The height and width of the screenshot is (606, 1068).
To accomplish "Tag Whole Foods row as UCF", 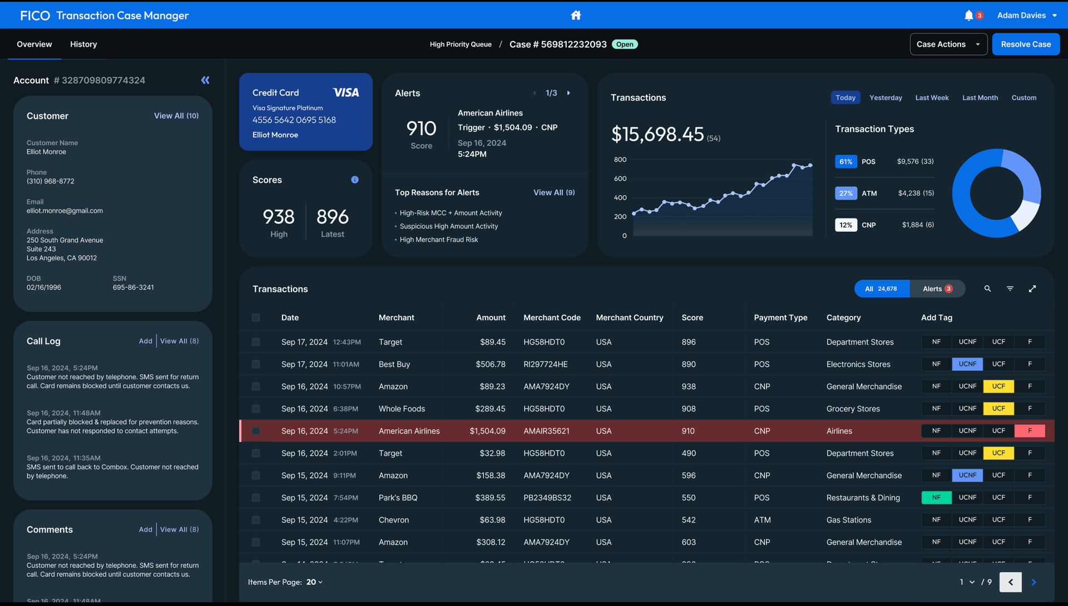I will click(x=998, y=409).
